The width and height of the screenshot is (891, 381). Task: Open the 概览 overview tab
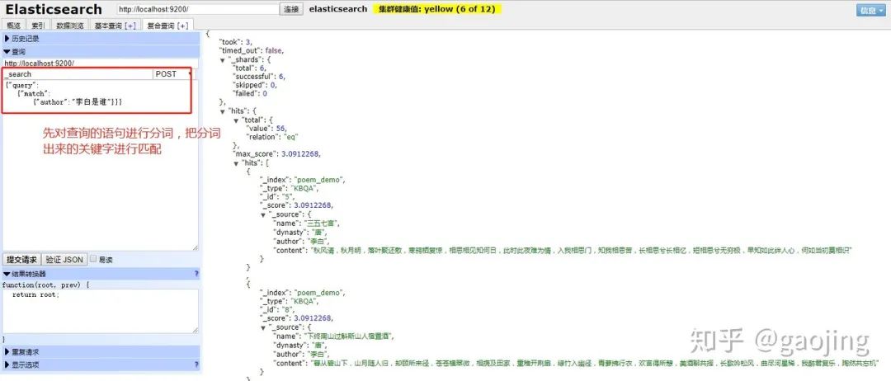[x=12, y=26]
